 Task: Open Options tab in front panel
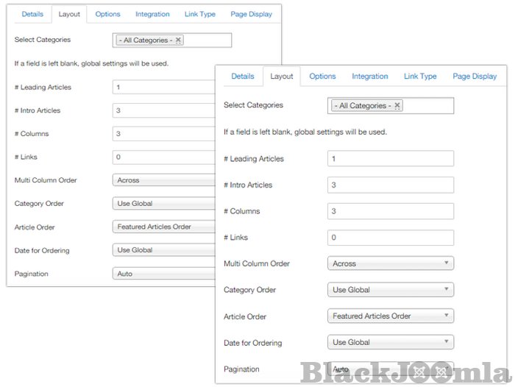pos(322,77)
